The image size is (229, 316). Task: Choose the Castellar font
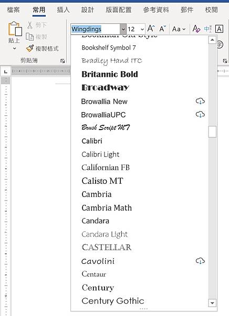tap(140, 248)
